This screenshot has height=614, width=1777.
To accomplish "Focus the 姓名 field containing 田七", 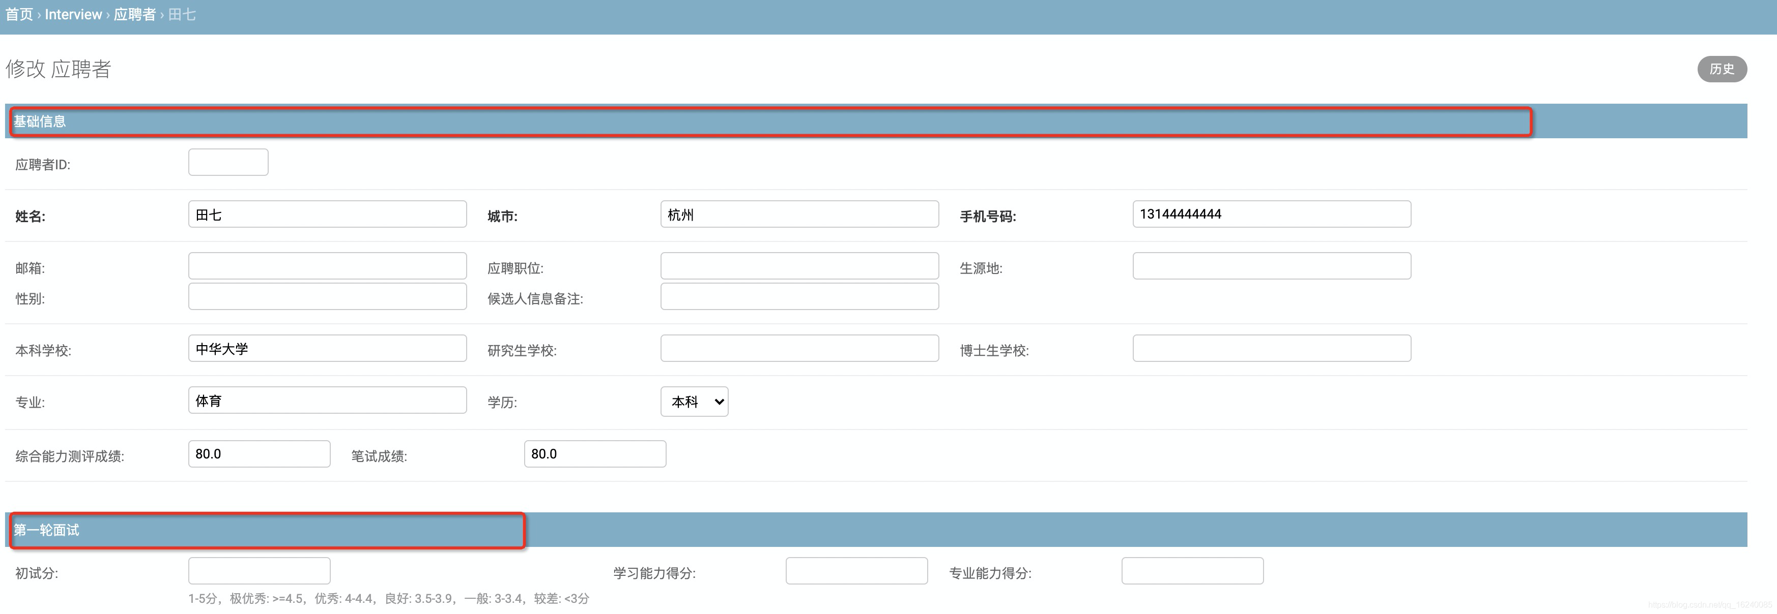I will (x=327, y=214).
